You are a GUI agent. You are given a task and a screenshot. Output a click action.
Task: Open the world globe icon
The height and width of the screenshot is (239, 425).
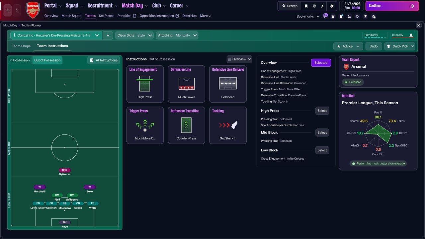click(x=314, y=6)
